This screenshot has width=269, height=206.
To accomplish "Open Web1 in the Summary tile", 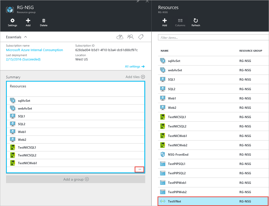I will tap(75, 132).
